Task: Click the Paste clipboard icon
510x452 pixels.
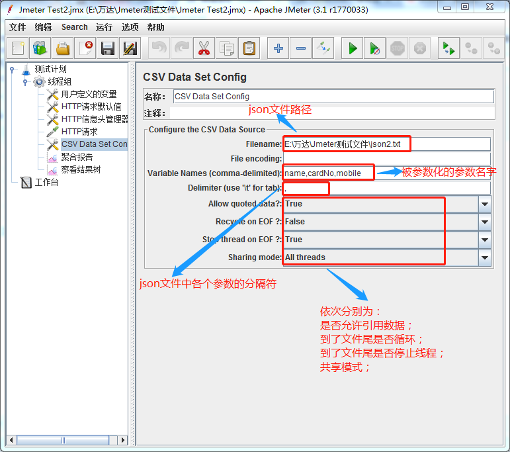Action: click(249, 48)
